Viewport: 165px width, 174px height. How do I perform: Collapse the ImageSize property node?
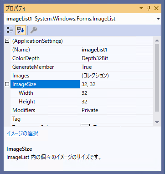[7, 84]
